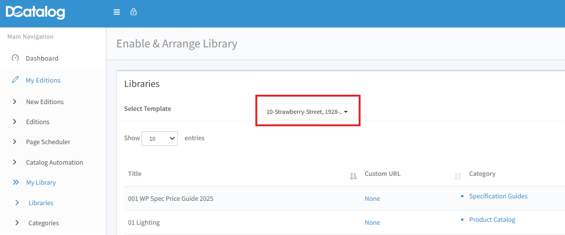Sort table by Title column icon
This screenshot has width=565, height=235.
point(353,176)
